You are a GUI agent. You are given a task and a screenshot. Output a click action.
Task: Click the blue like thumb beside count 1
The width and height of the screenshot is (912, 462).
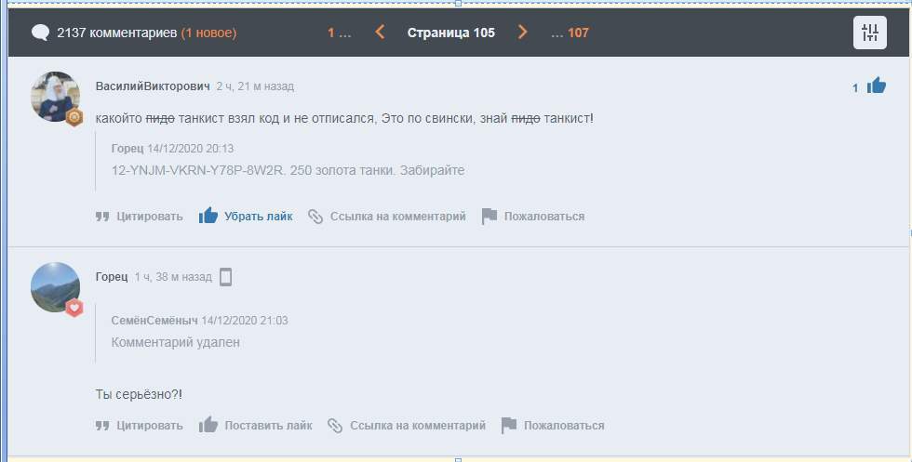coord(876,86)
